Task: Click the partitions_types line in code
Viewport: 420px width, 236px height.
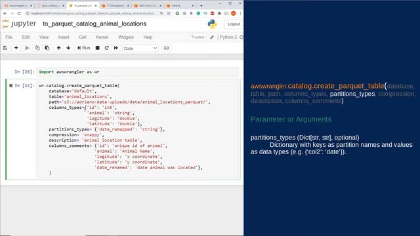Action: click(x=106, y=129)
